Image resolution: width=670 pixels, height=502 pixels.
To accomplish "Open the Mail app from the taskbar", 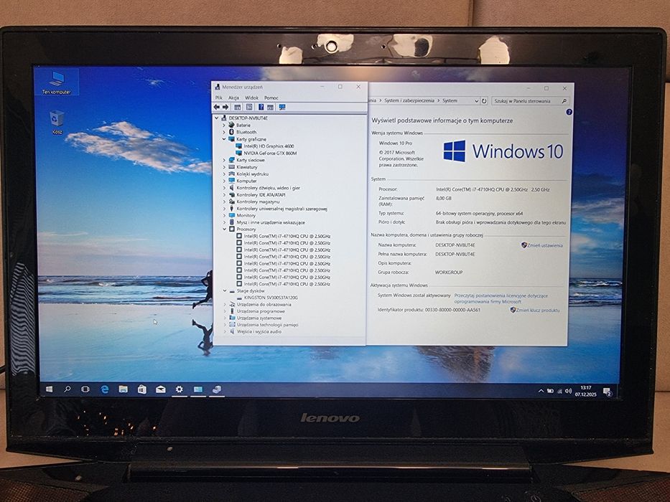I will (x=161, y=389).
